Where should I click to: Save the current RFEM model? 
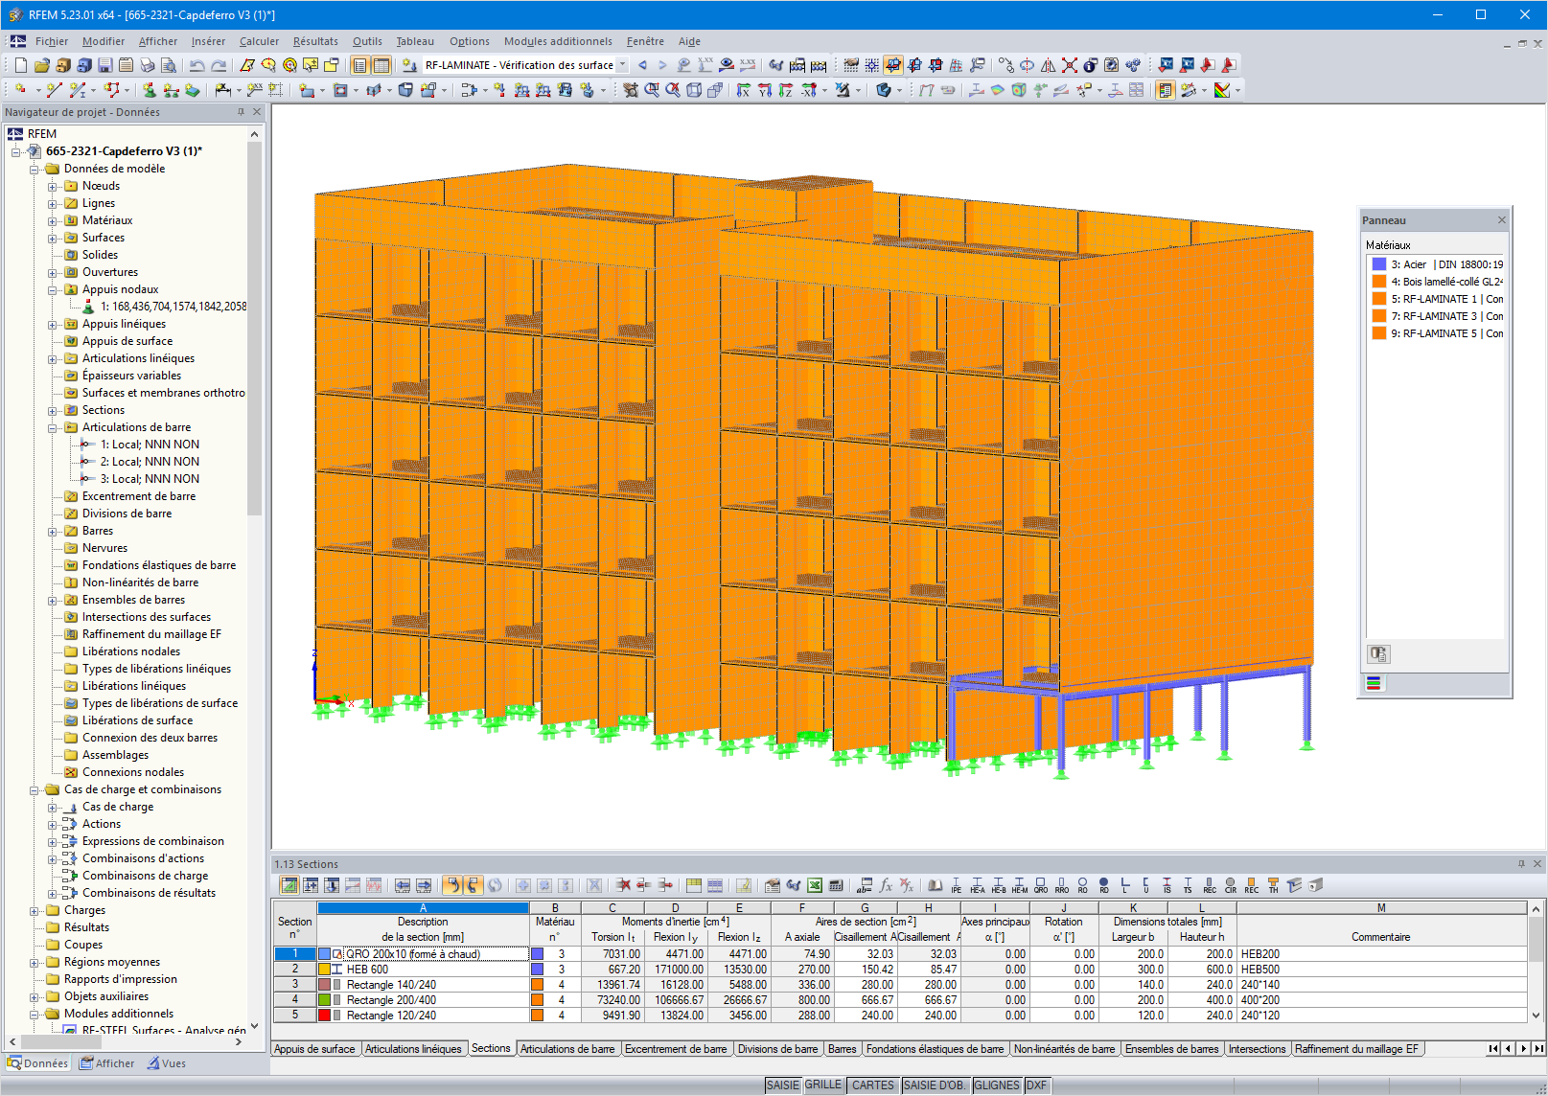104,64
